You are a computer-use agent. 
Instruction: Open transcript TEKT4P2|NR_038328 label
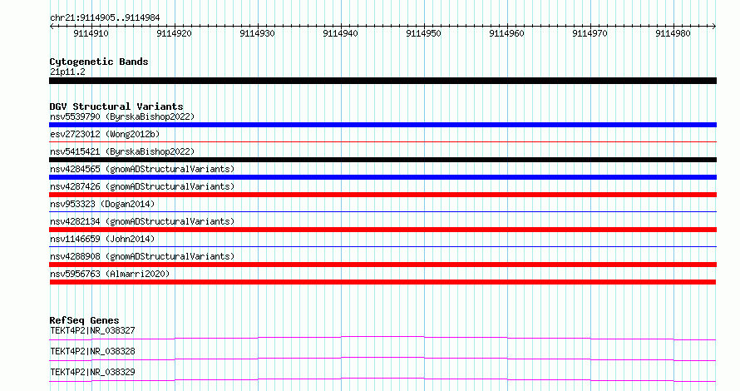coord(92,351)
